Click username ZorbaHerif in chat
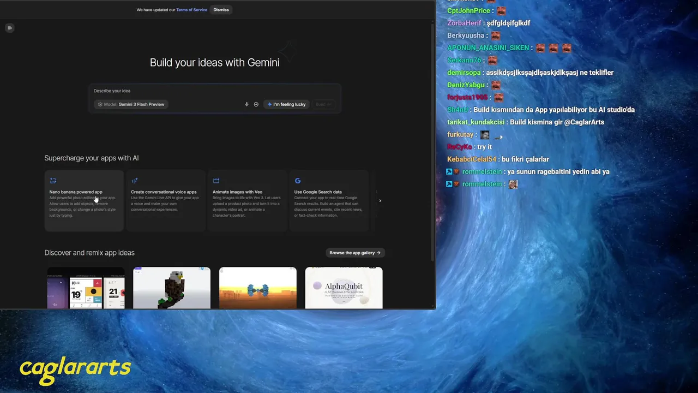This screenshot has width=698, height=393. point(465,23)
